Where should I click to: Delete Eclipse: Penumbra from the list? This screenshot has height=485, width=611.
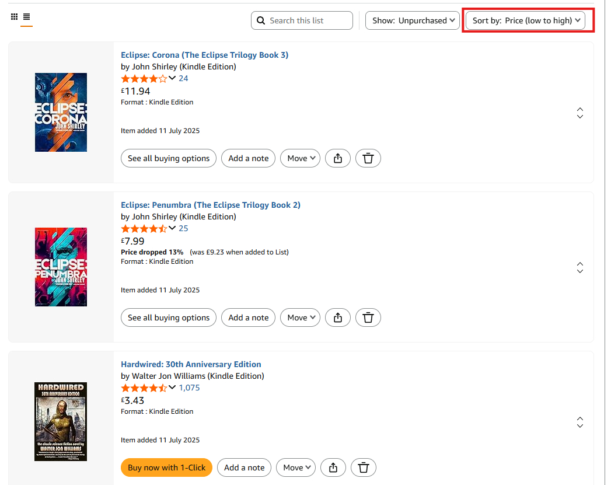click(368, 317)
